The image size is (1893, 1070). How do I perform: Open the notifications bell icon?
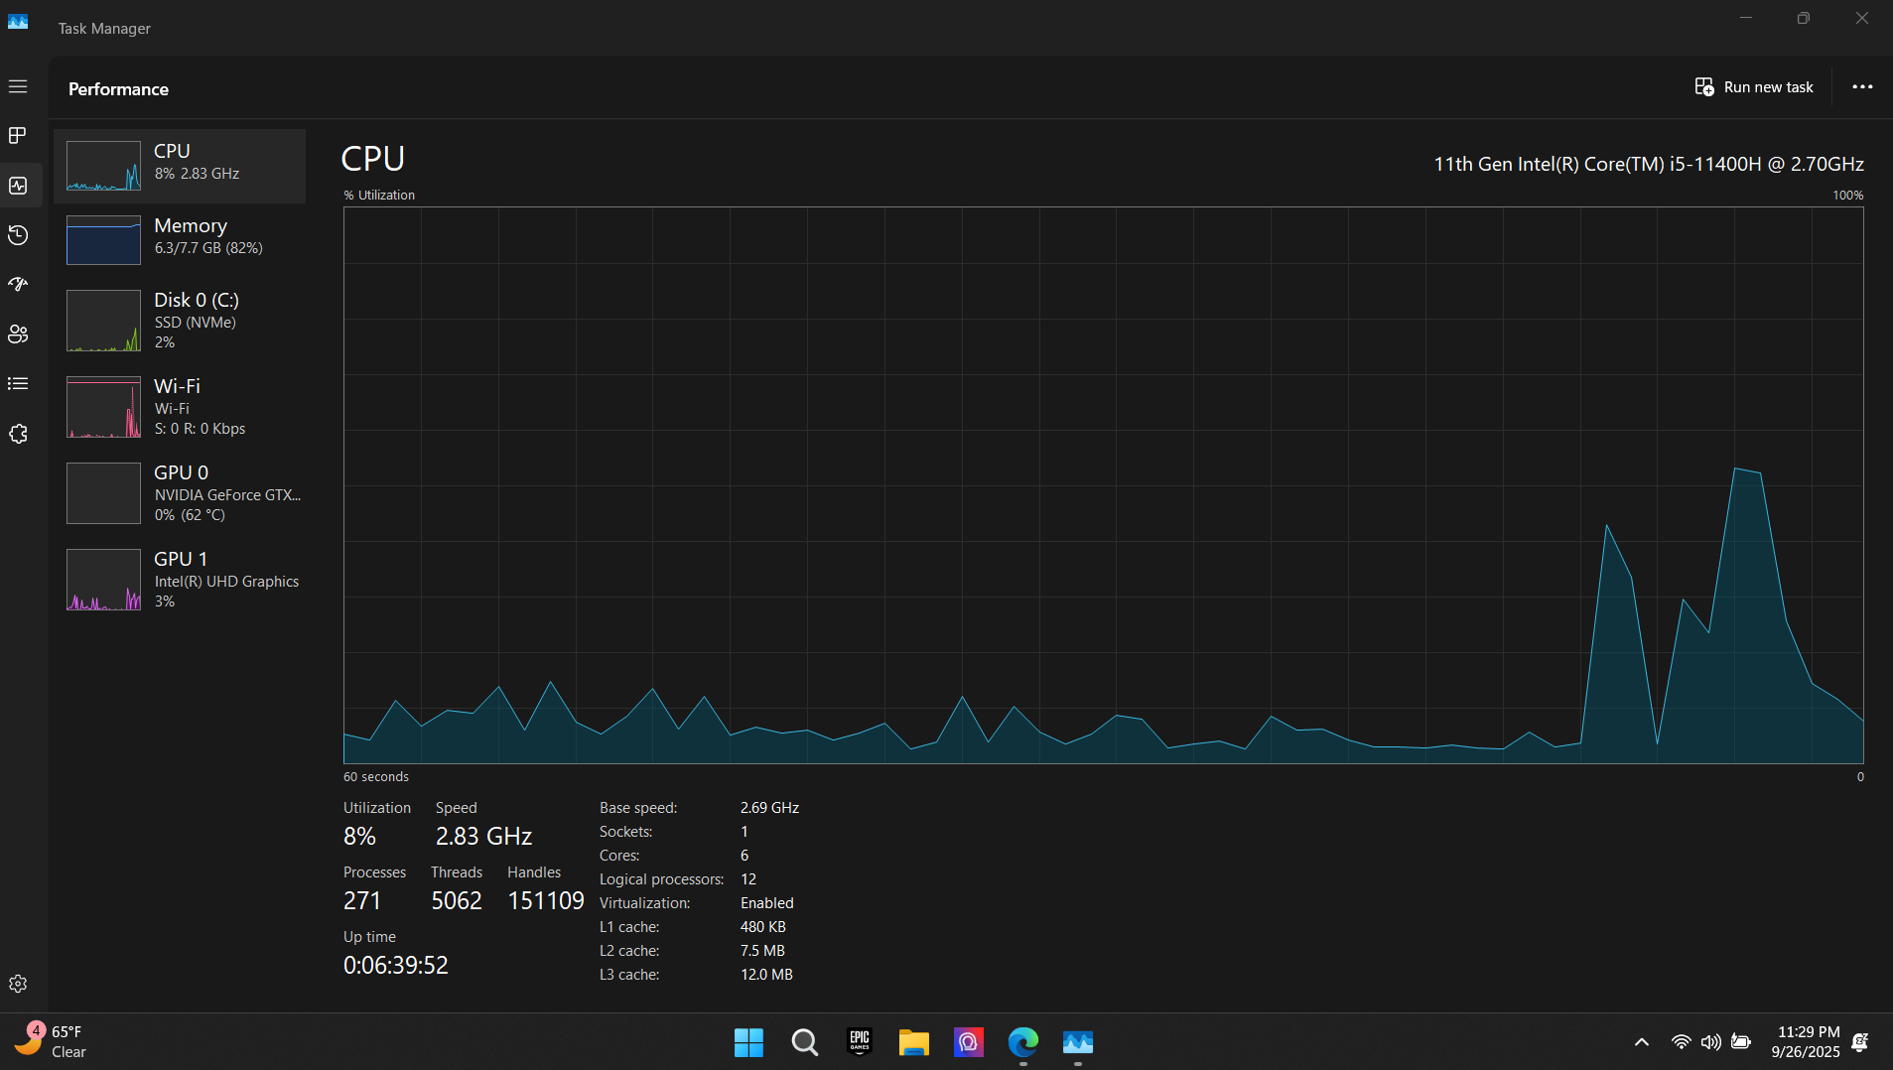(x=1860, y=1042)
